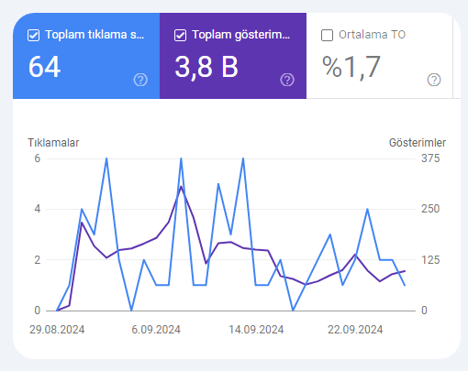Click the 14.09.2024 date label

click(x=256, y=330)
